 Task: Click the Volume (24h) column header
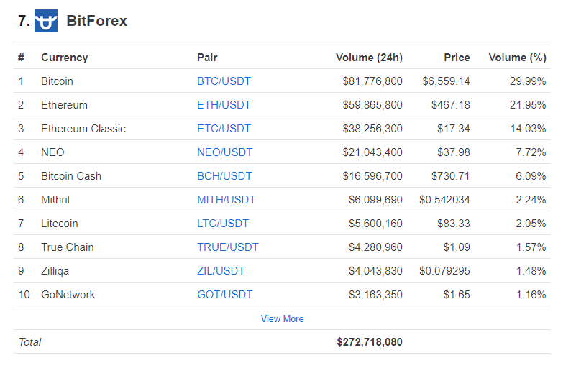coord(369,58)
